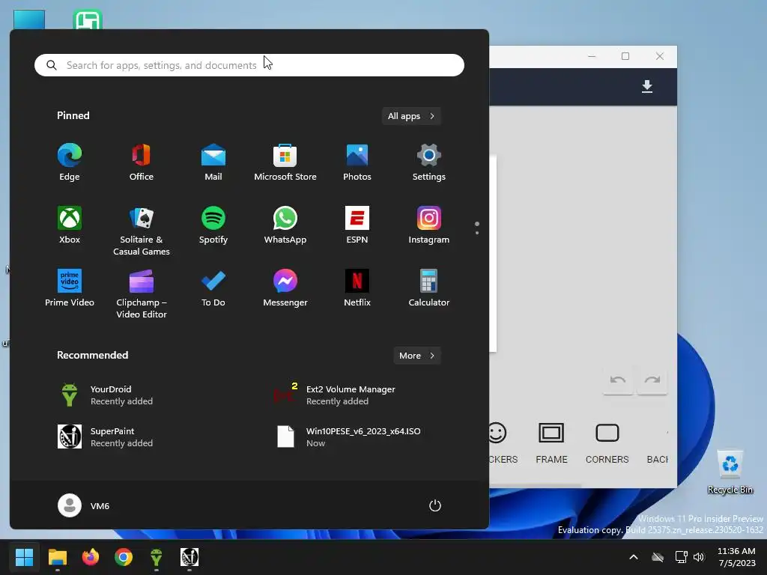The image size is (767, 575).
Task: Click the OneDrive cloud tray icon
Action: (658, 557)
